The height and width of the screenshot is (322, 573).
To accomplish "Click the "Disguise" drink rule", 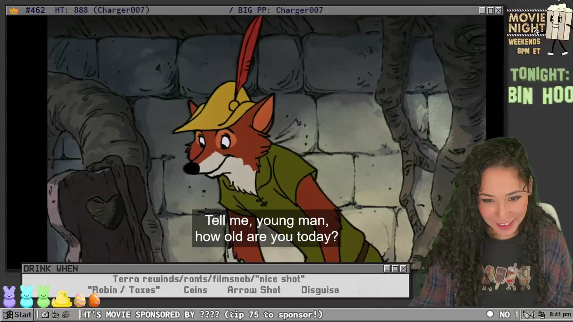I will tap(320, 290).
